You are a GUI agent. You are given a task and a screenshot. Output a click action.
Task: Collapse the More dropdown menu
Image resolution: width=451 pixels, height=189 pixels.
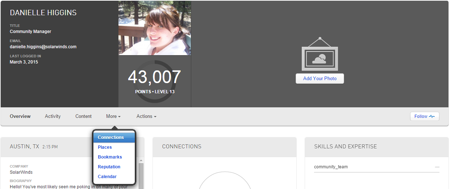pos(113,116)
